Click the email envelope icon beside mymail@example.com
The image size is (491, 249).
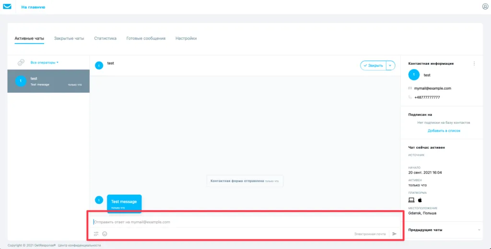[x=410, y=88]
